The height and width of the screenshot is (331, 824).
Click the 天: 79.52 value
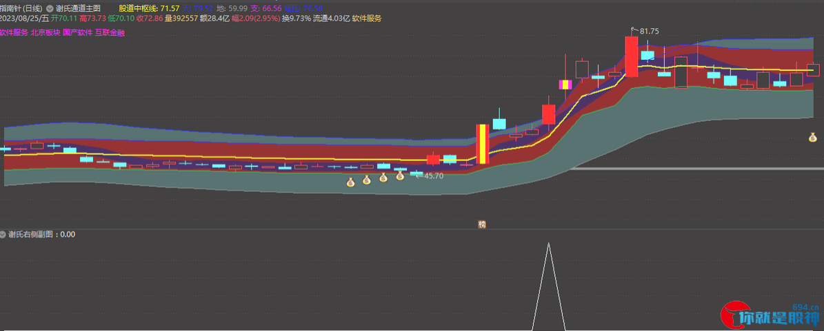tap(198, 8)
